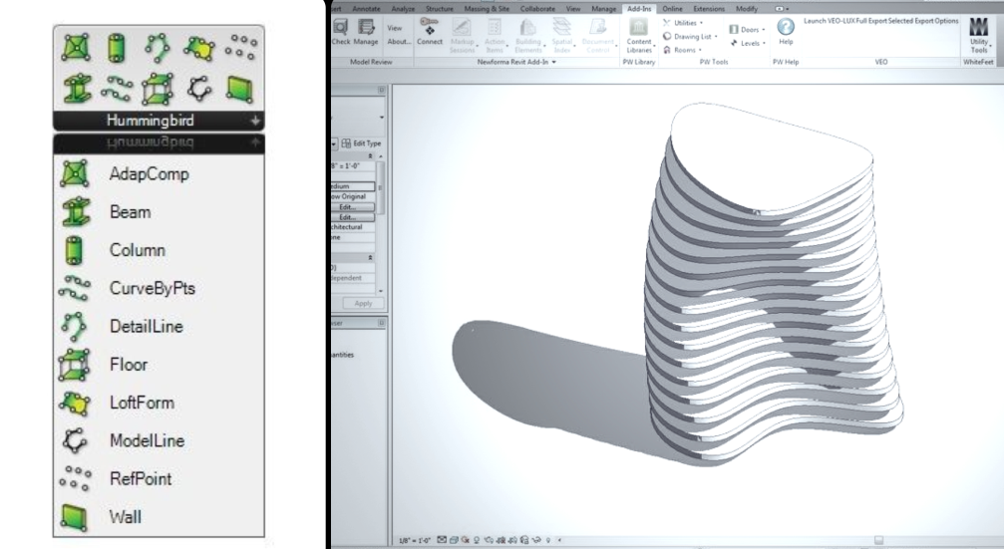This screenshot has width=1004, height=549.
Task: Open the Collaborate ribbon tab
Action: (537, 9)
